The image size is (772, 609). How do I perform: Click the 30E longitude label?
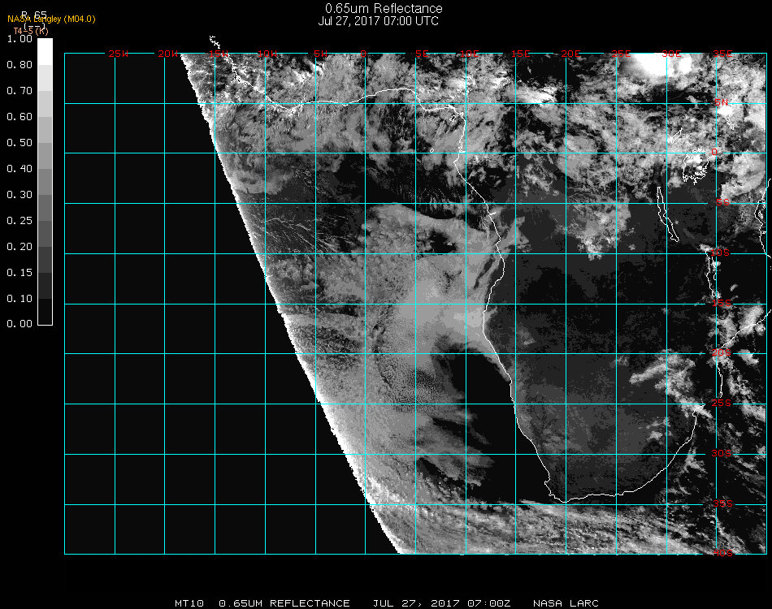pyautogui.click(x=671, y=54)
